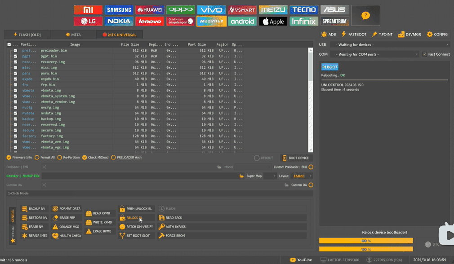
Task: Select the Android logo
Action: [x=242, y=21]
